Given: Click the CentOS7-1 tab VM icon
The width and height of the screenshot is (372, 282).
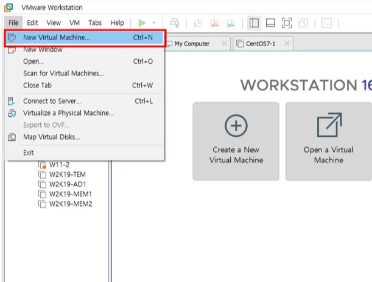Looking at the screenshot, I should pyautogui.click(x=240, y=44).
